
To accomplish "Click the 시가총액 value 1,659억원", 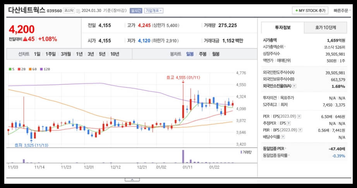I will click(x=336, y=41).
